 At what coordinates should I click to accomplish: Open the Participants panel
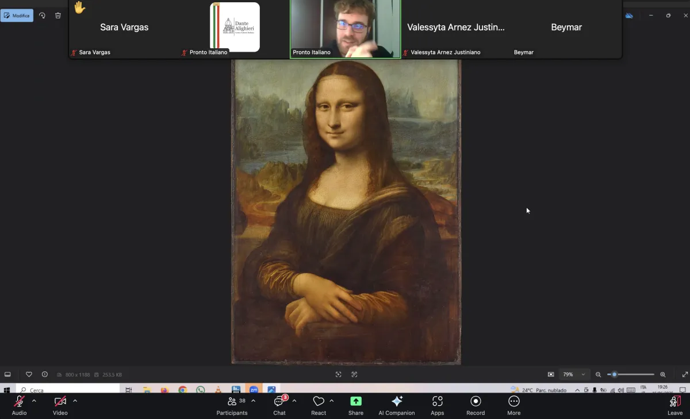point(232,405)
